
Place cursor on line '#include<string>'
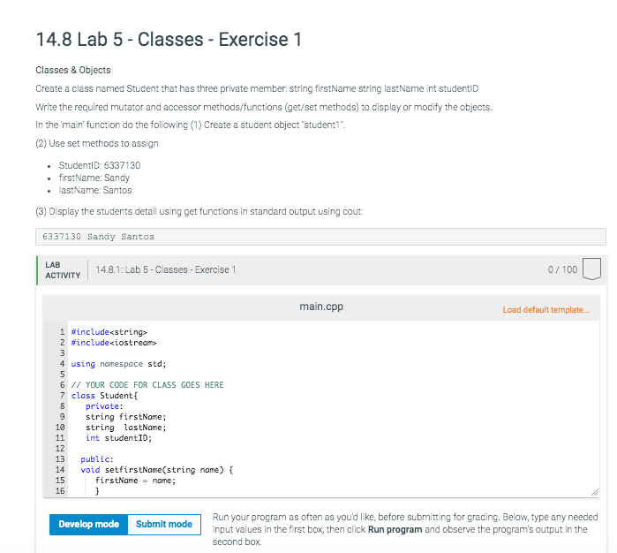tap(109, 332)
